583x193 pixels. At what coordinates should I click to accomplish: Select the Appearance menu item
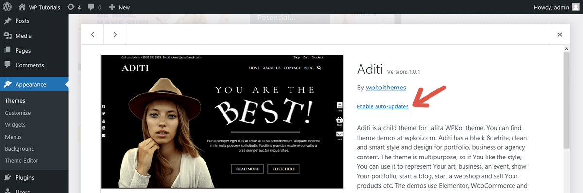coord(34,84)
